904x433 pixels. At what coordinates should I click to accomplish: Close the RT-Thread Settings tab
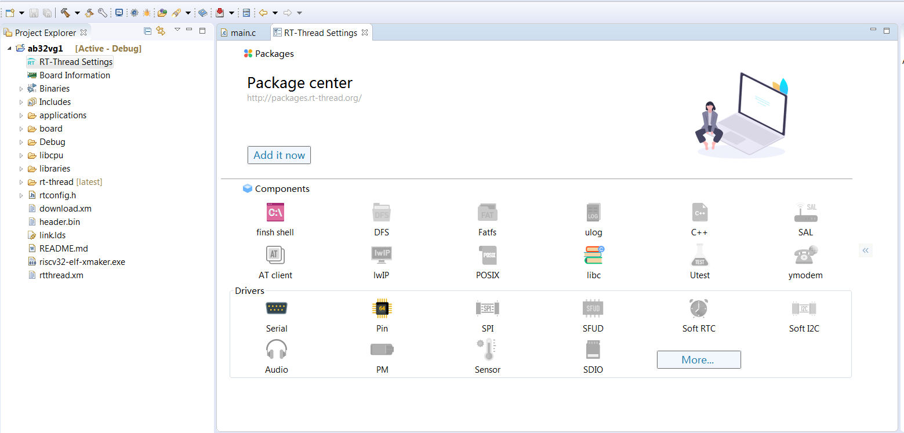click(365, 32)
